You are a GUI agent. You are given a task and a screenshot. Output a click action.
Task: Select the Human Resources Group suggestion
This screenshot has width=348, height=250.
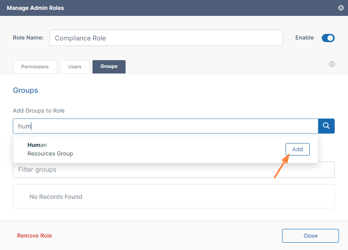click(x=50, y=149)
